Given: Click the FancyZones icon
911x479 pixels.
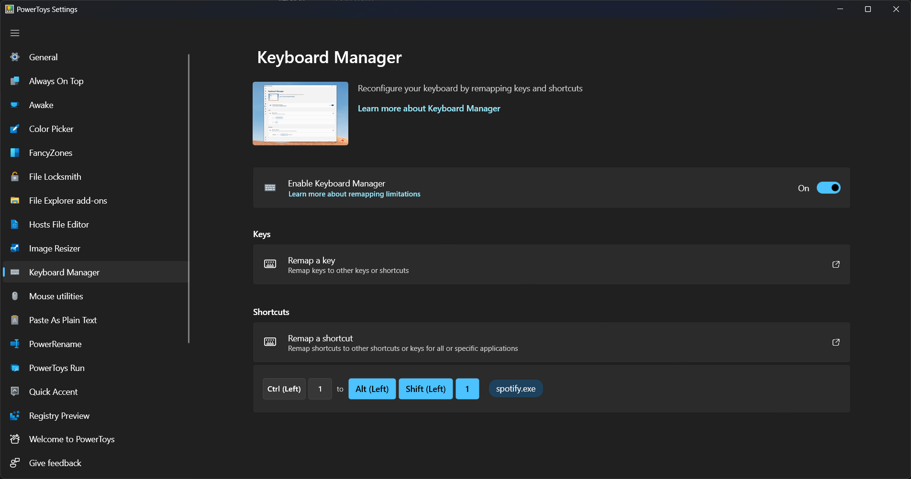Looking at the screenshot, I should pos(15,152).
